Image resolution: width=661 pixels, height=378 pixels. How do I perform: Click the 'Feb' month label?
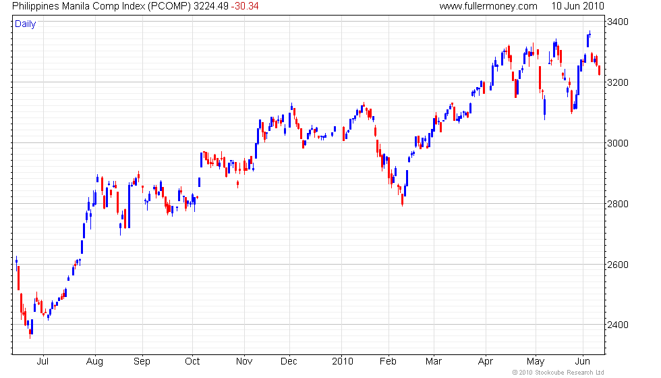388,362
